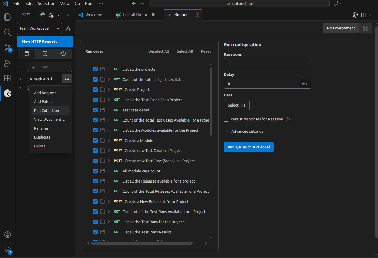378x258 pixels.
Task: Open the Extensions view
Action: point(7,78)
